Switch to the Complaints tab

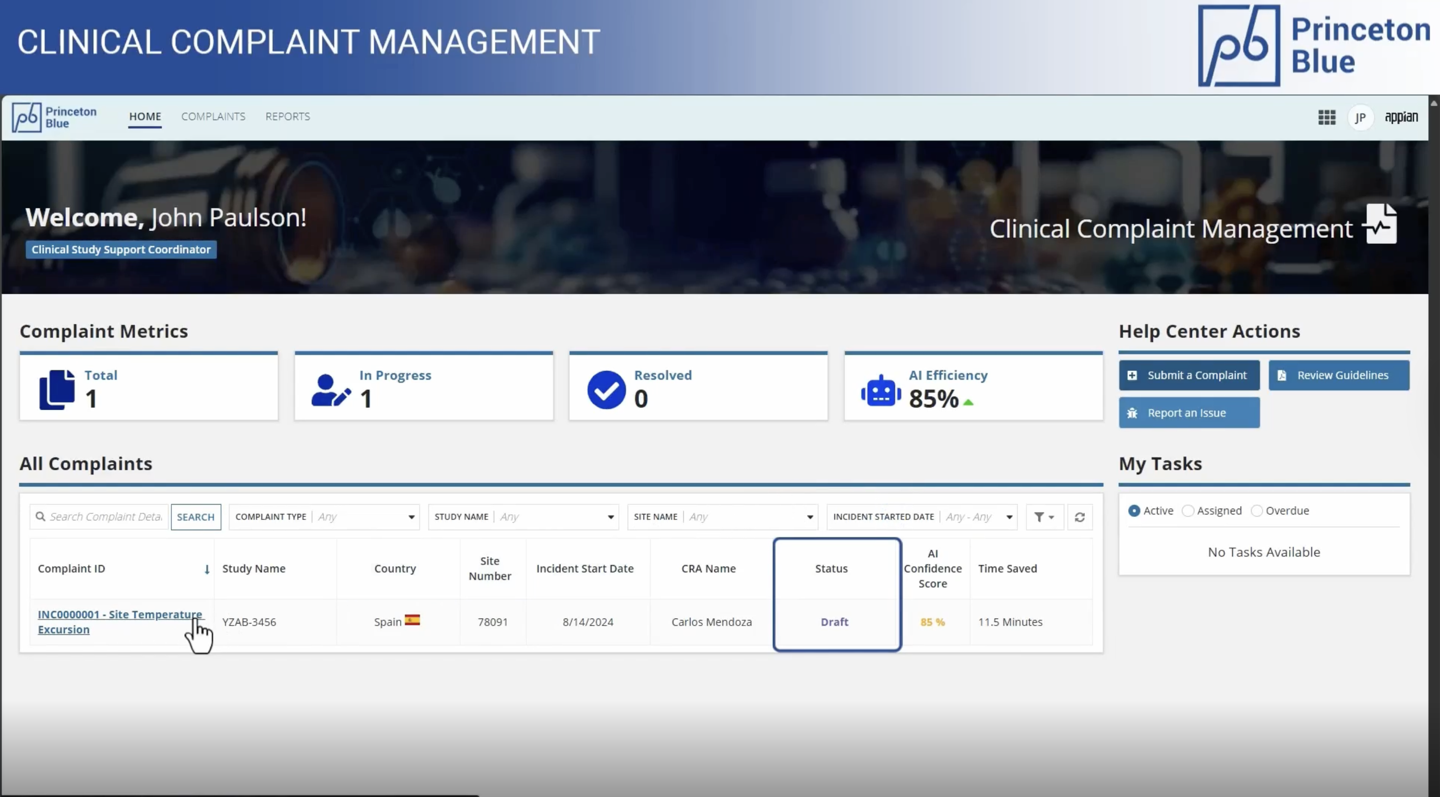(213, 116)
